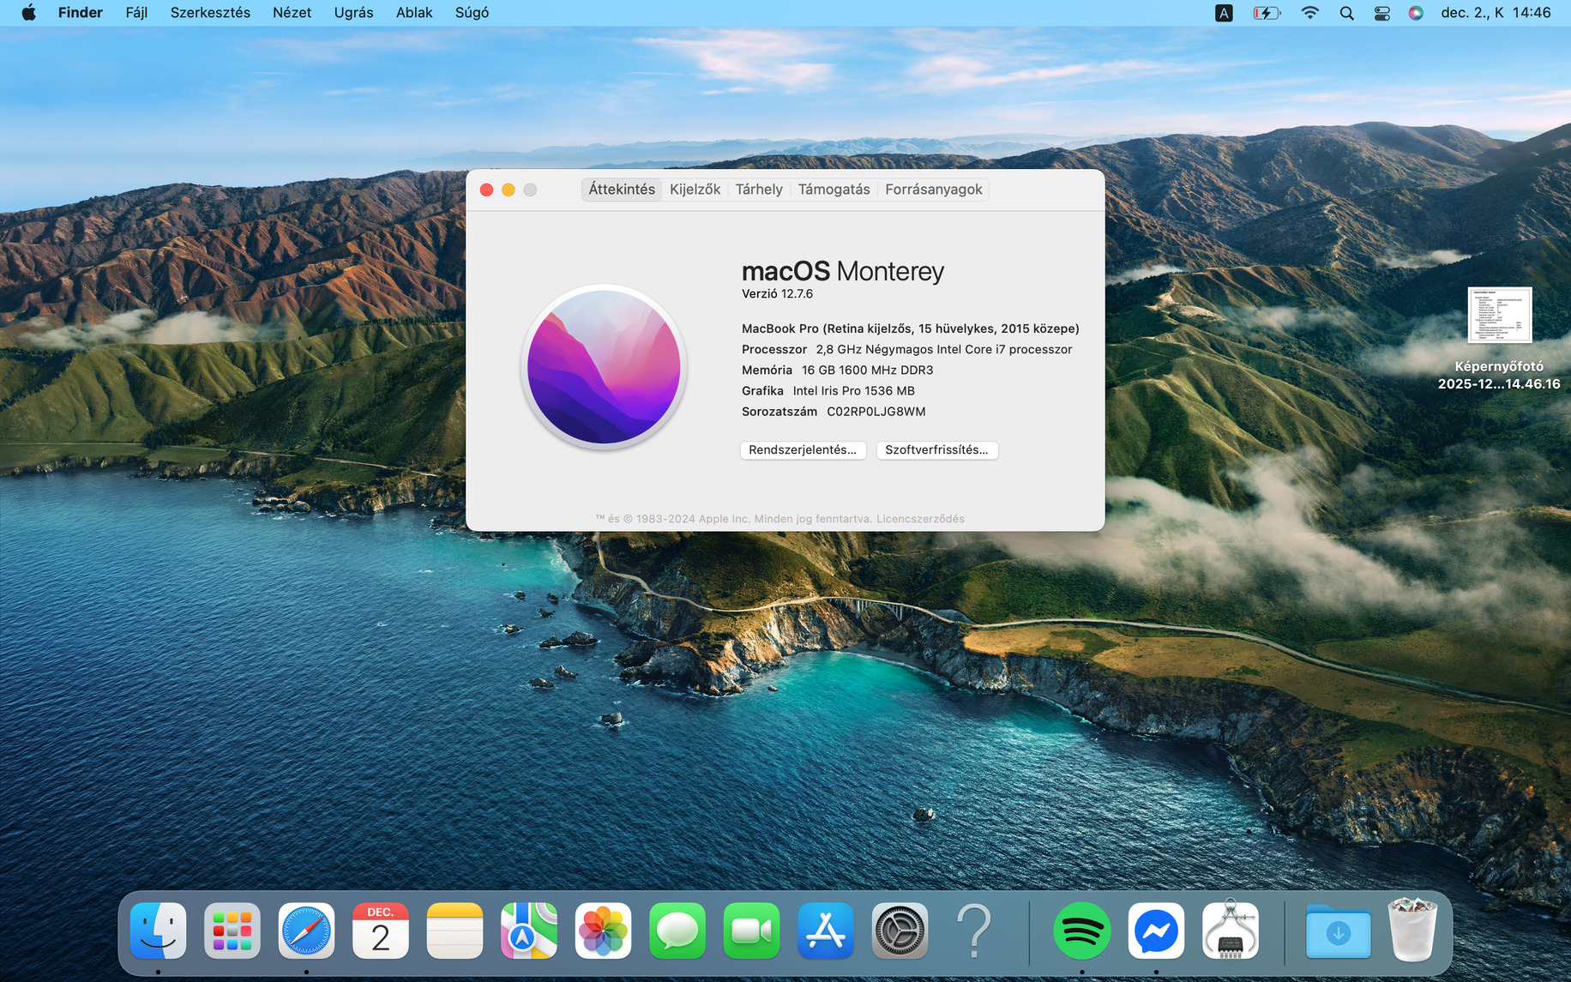1571x982 pixels.
Task: Switch to the Támogatás tab
Action: point(834,190)
